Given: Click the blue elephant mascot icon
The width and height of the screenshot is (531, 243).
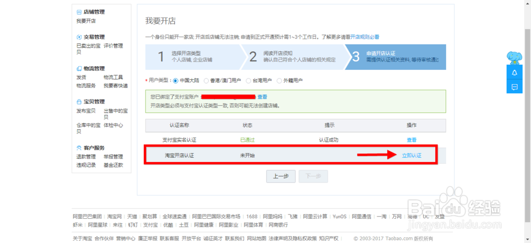Looking at the screenshot, I should 515,58.
